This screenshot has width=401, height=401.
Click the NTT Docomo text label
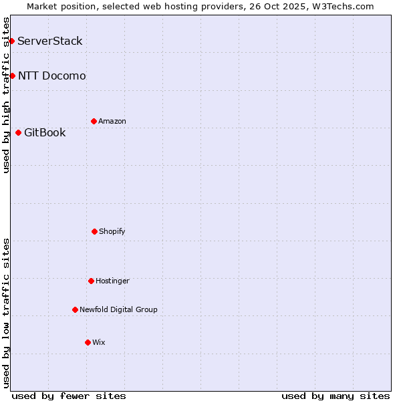tap(52, 76)
